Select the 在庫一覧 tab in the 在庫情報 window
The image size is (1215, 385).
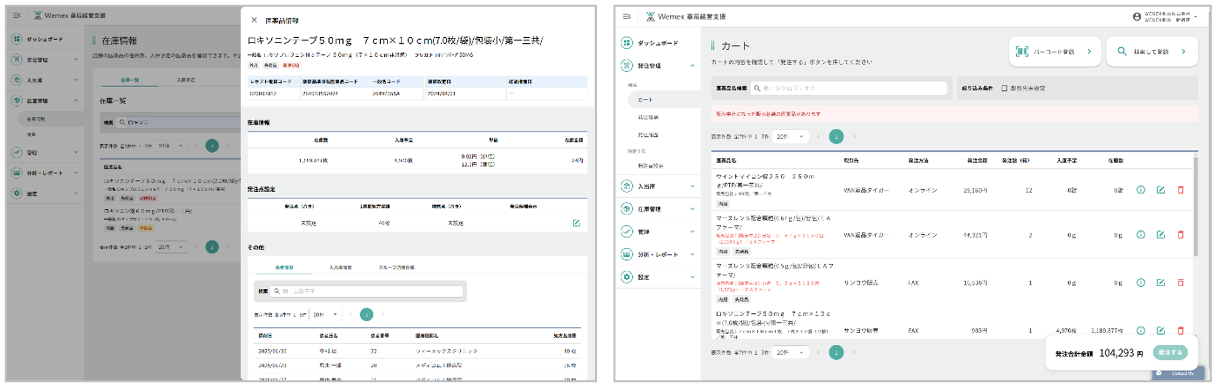[130, 80]
